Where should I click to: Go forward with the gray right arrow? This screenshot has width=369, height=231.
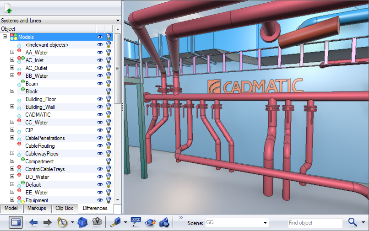tap(47, 222)
